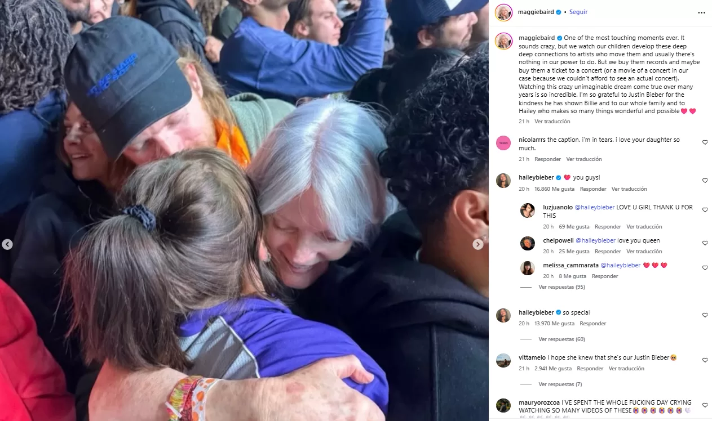This screenshot has height=421, width=712.
Task: Open melissa_cammarata's avatar
Action: coord(528,268)
